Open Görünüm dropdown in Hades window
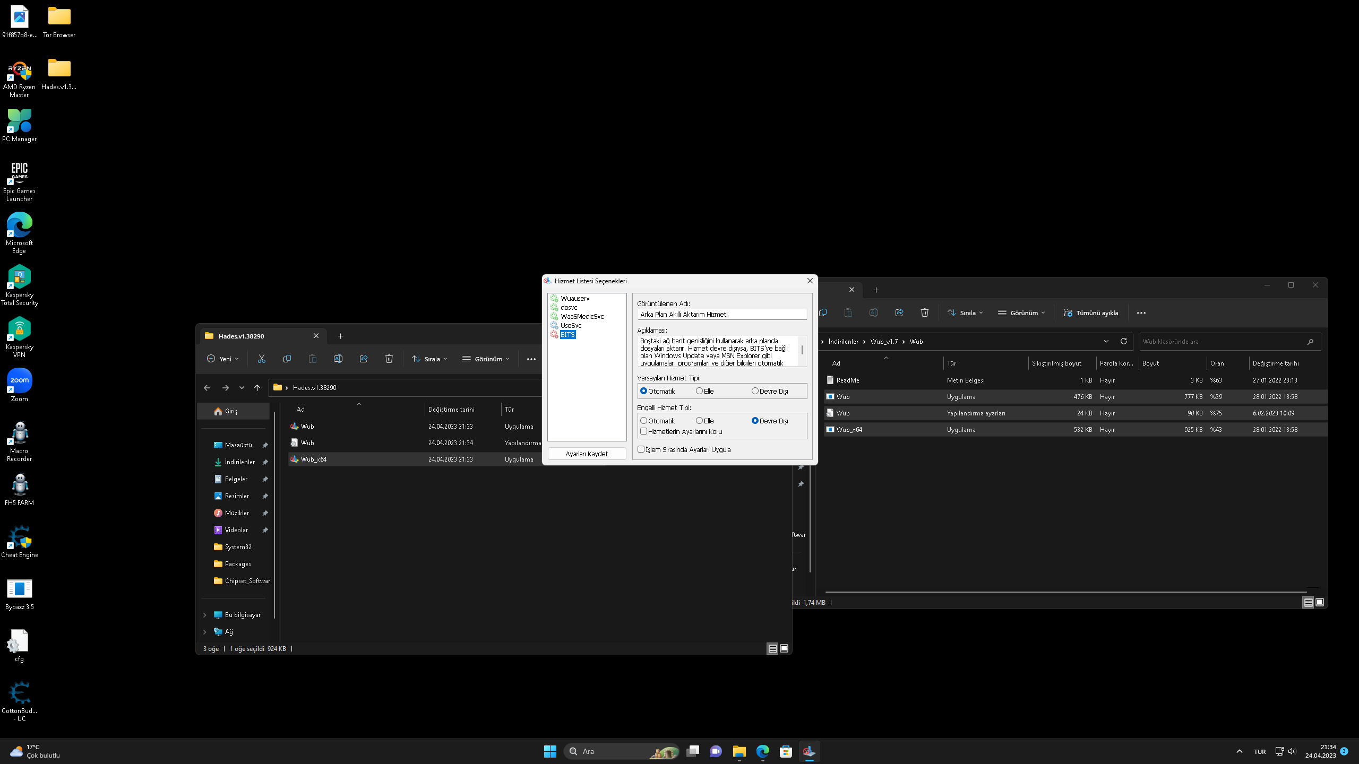 (486, 359)
